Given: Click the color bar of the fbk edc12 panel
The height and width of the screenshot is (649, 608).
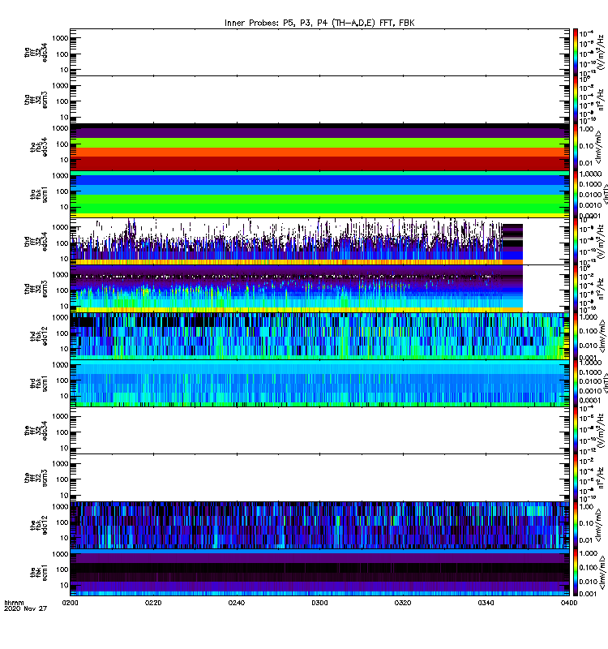Looking at the screenshot, I should [576, 525].
